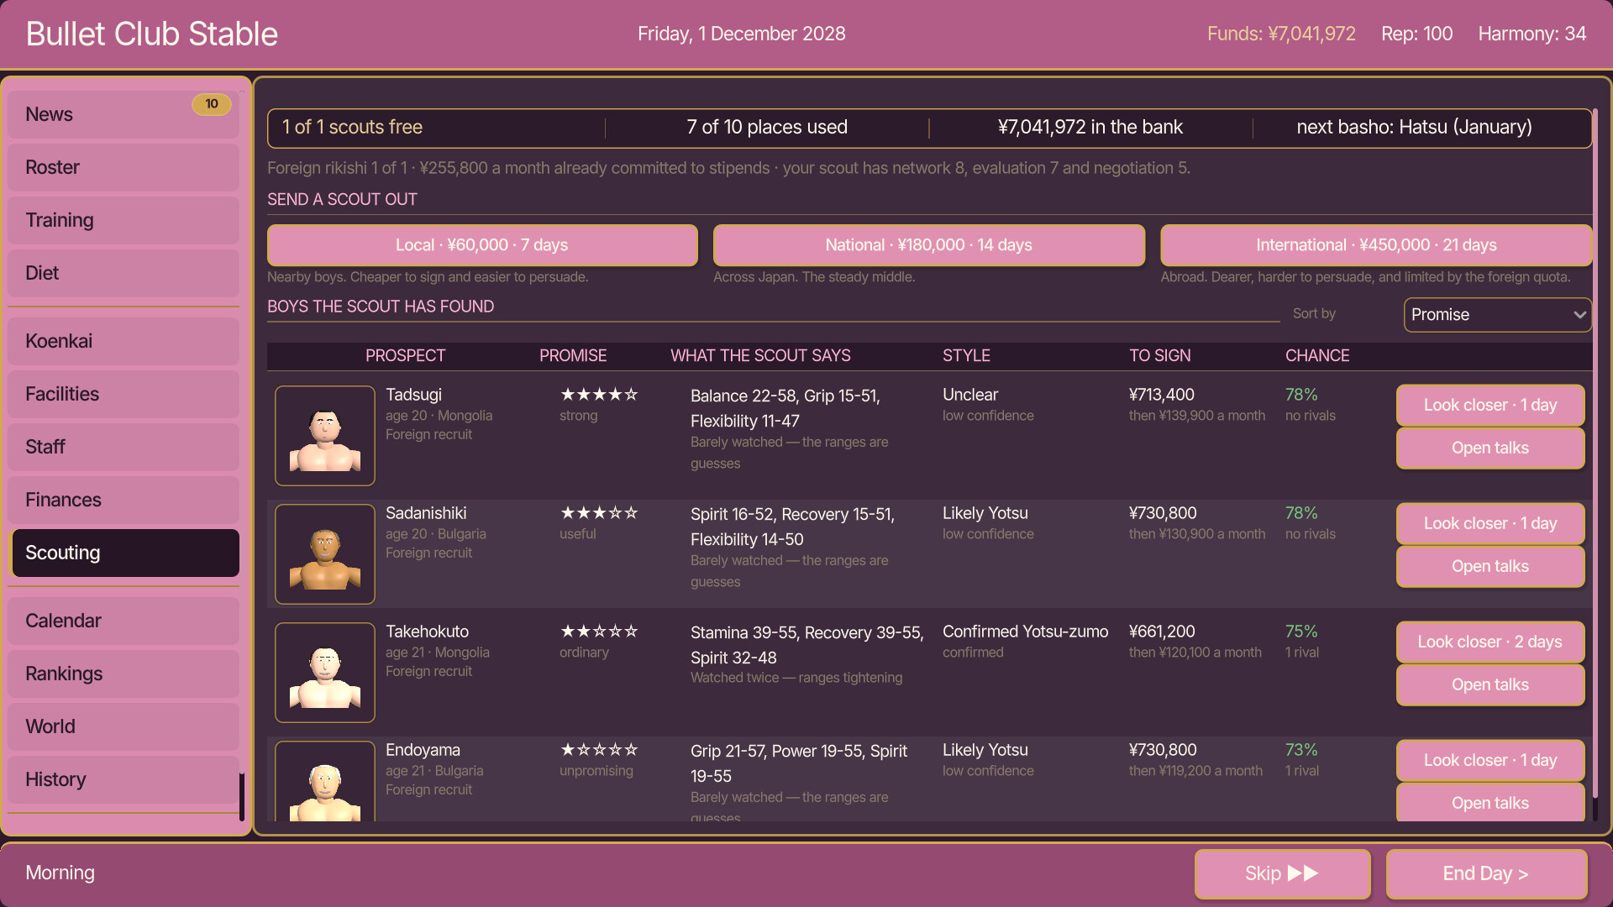
Task: Open talks with Tadsugi
Action: tap(1490, 448)
